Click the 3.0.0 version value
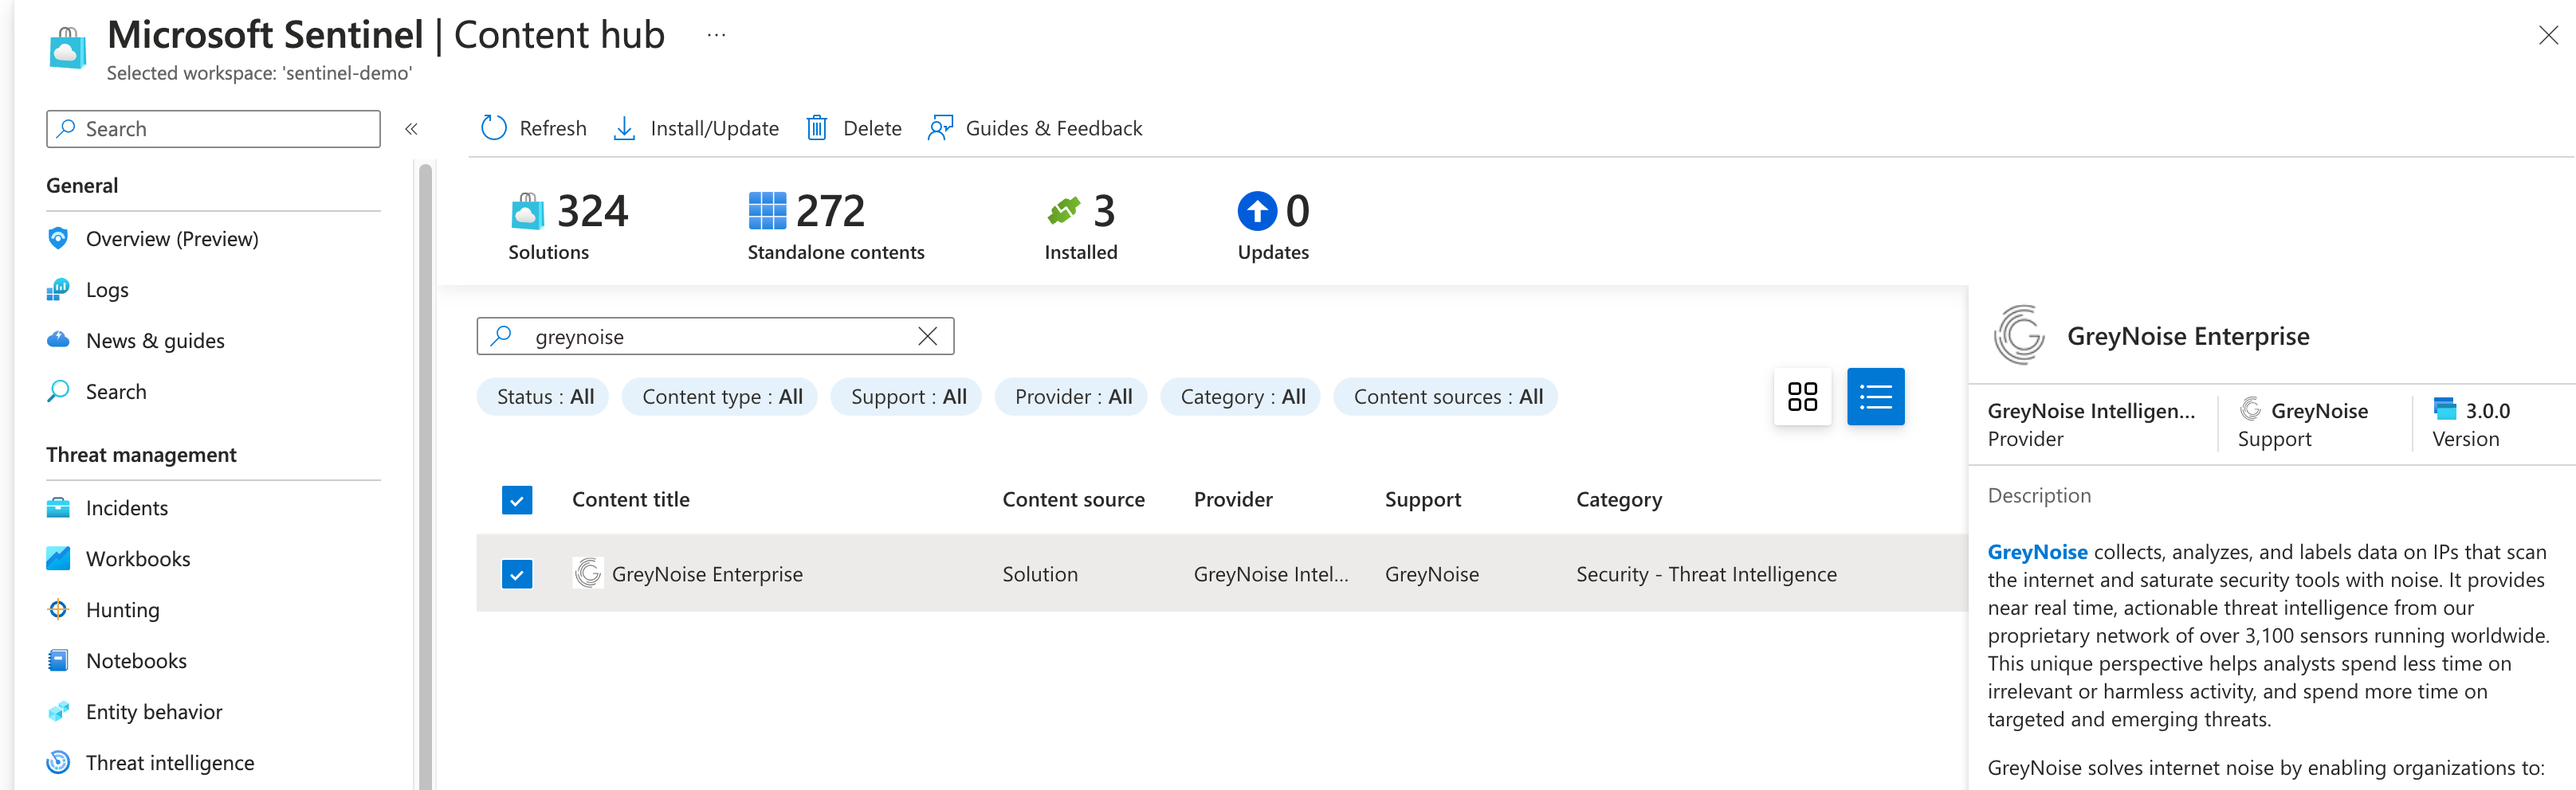Image resolution: width=2576 pixels, height=790 pixels. (x=2487, y=410)
